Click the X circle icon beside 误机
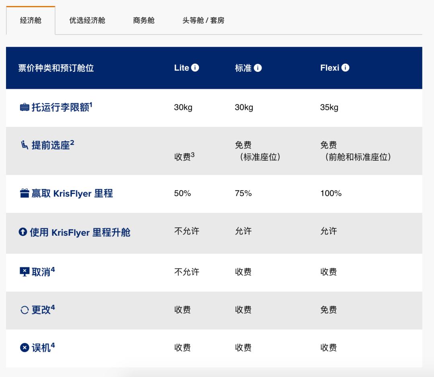434x377 pixels. click(25, 348)
